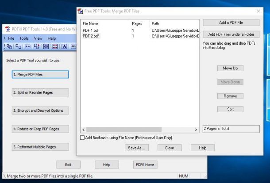
Task: Click the text watermark 'A' toolbar icon
Action: click(64, 46)
